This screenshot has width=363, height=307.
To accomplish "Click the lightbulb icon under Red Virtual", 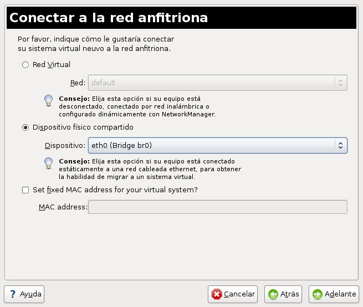I will pyautogui.click(x=48, y=101).
